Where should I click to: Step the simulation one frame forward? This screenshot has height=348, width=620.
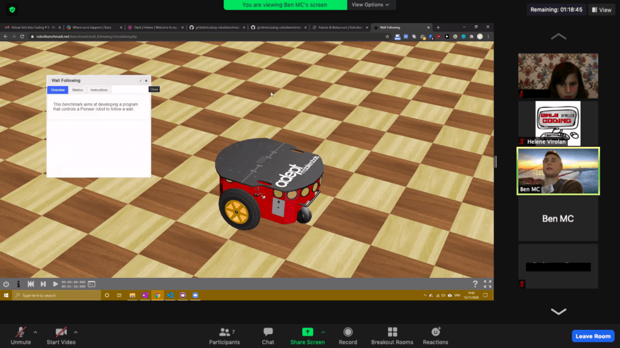(x=43, y=284)
